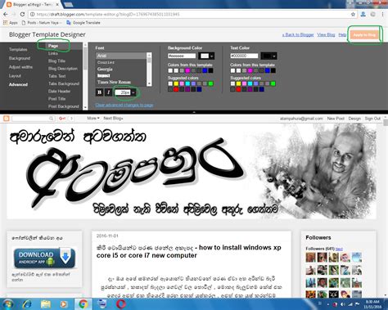This screenshot has height=310, width=388.
Task: Click the Blogger navbar logo icon
Action: click(7, 119)
